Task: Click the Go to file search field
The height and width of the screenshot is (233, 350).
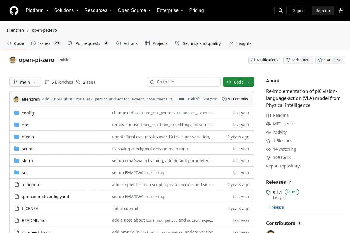Action: pos(184,82)
